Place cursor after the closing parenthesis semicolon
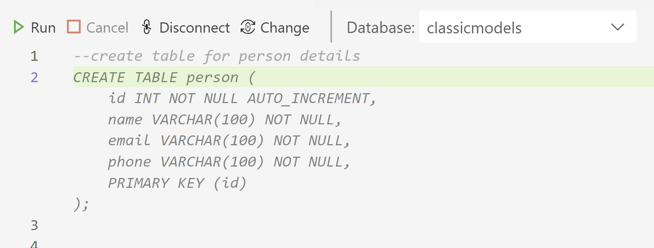 tap(89, 204)
